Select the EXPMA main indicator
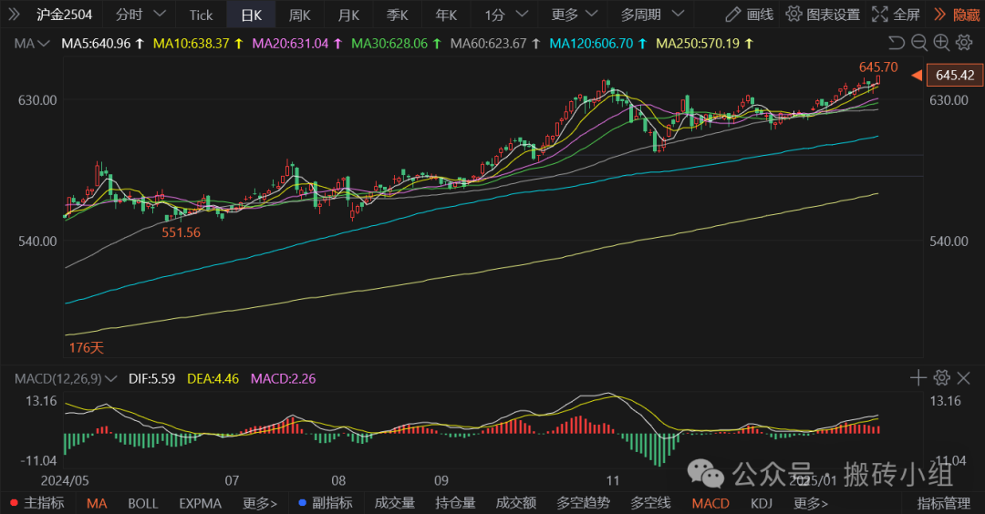 pyautogui.click(x=200, y=503)
